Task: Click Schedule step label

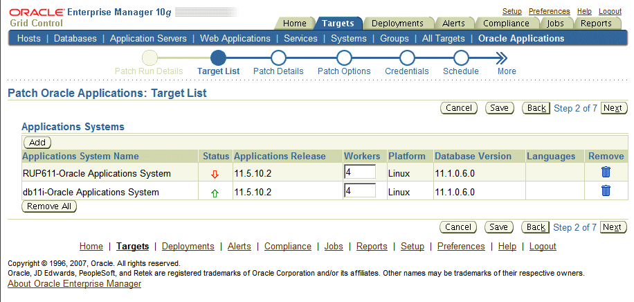Action: 461,71
